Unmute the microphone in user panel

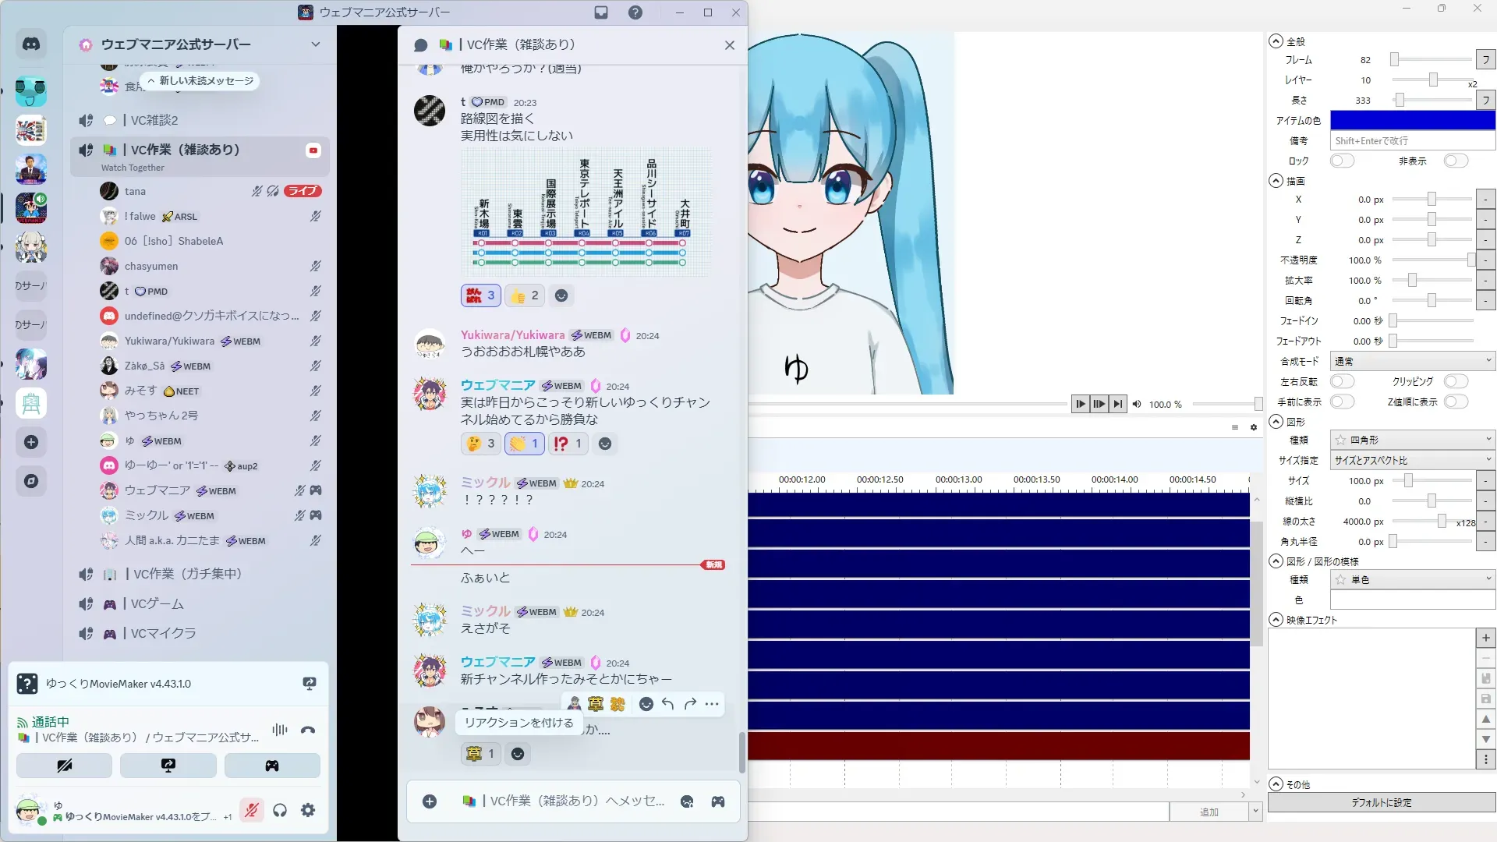tap(251, 810)
